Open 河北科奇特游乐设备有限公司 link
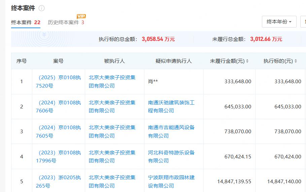The image size is (306, 192). 171,157
